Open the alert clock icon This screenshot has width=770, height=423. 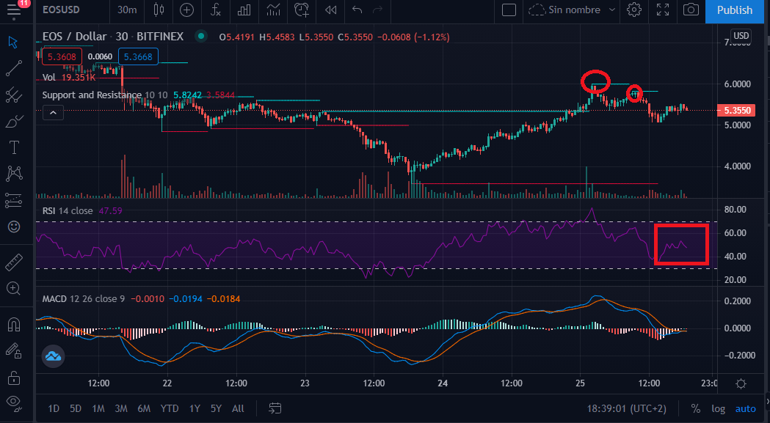[302, 10]
